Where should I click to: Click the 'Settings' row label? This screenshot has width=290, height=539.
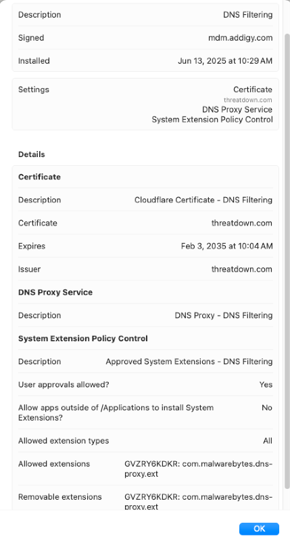[34, 89]
